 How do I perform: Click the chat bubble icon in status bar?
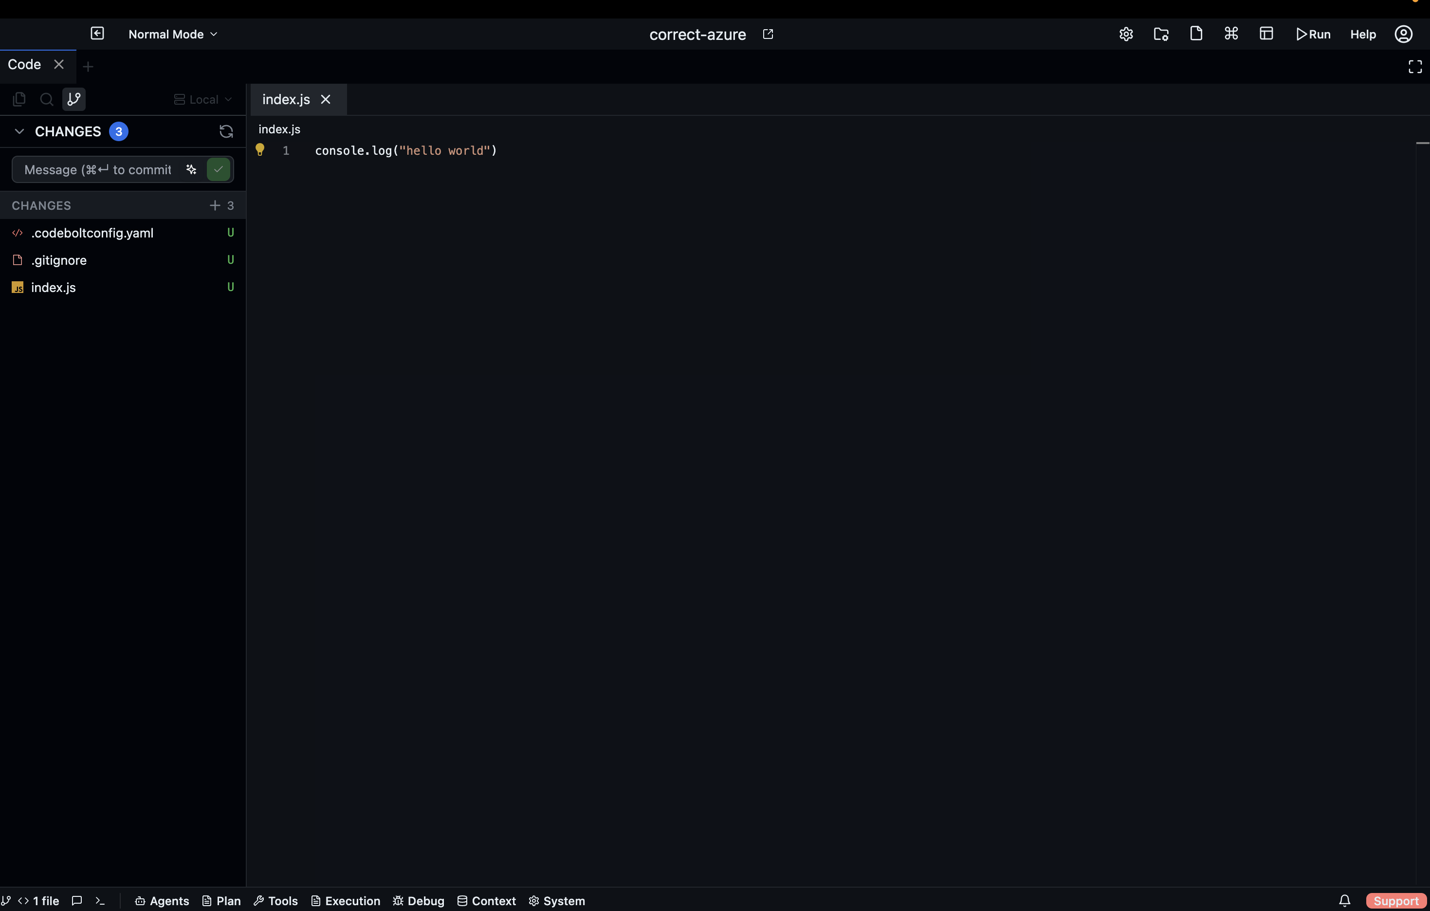(x=76, y=901)
